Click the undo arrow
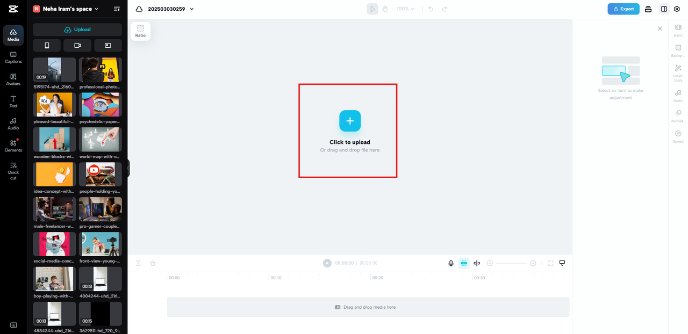The width and height of the screenshot is (688, 334). click(x=431, y=9)
